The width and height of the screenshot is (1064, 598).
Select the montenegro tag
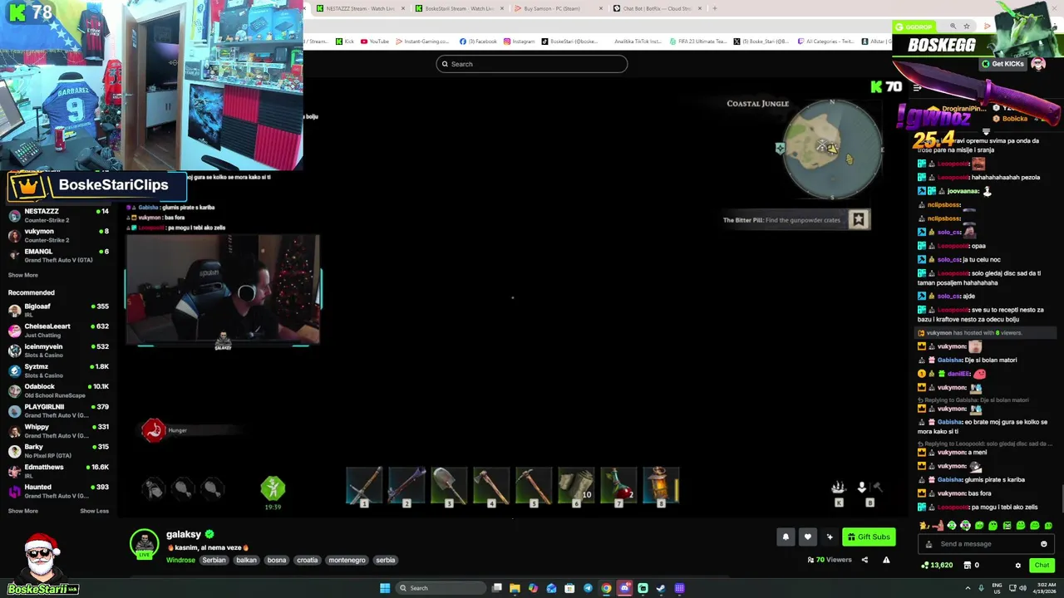tap(347, 560)
